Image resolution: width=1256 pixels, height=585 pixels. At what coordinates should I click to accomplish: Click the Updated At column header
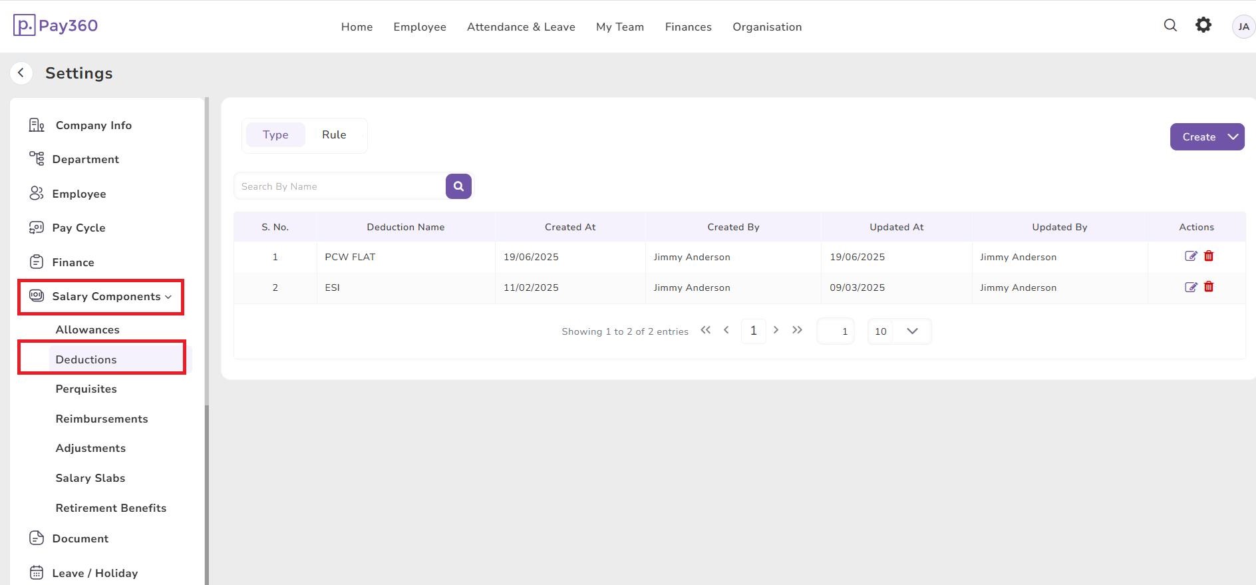[896, 227]
